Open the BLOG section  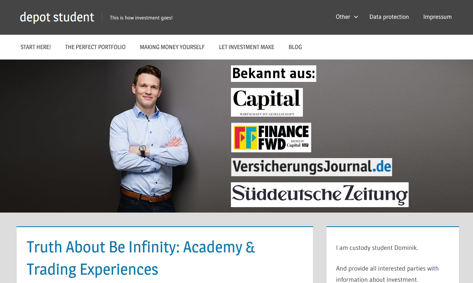point(295,47)
